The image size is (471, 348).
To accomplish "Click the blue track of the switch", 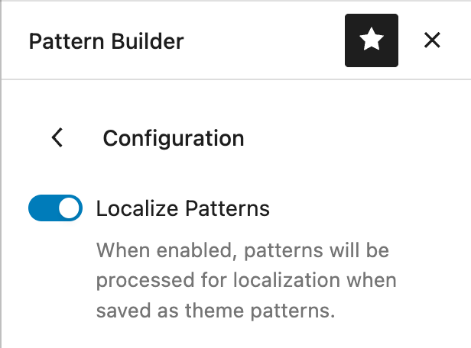I will click(x=41, y=208).
